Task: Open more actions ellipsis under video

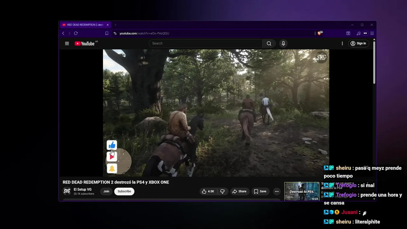Action: point(277,191)
